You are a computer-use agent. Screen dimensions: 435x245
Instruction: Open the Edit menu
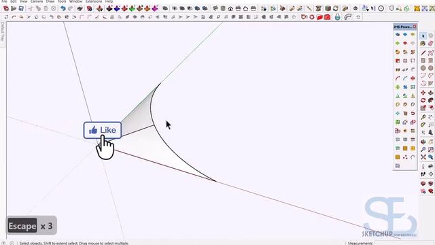click(x=14, y=1)
